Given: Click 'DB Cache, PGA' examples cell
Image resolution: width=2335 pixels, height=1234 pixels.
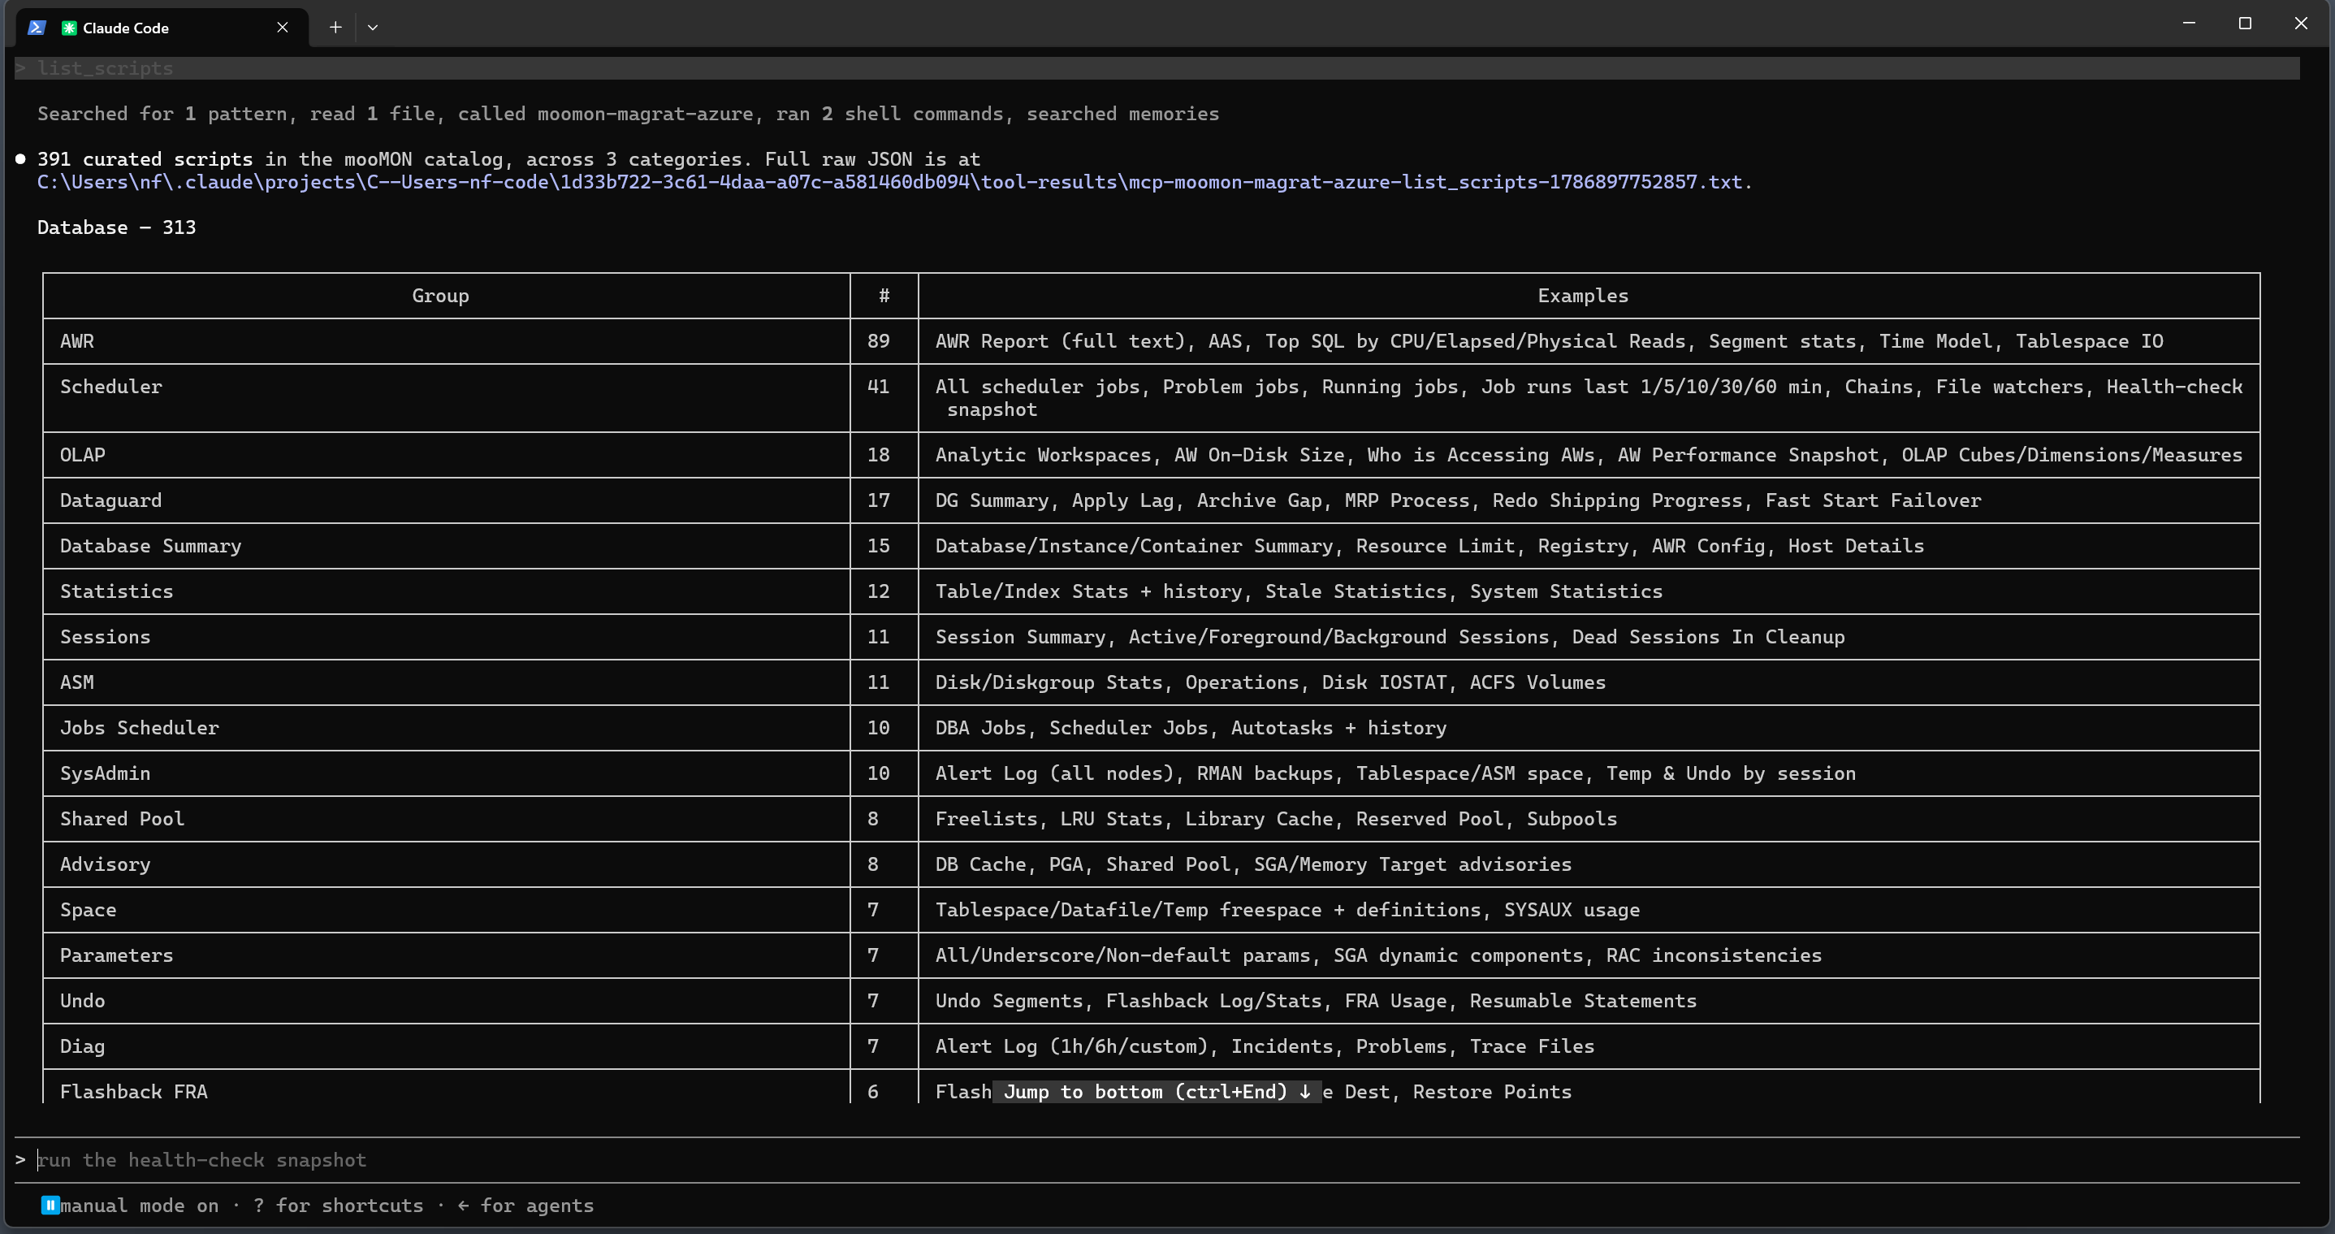Looking at the screenshot, I should [1589, 864].
